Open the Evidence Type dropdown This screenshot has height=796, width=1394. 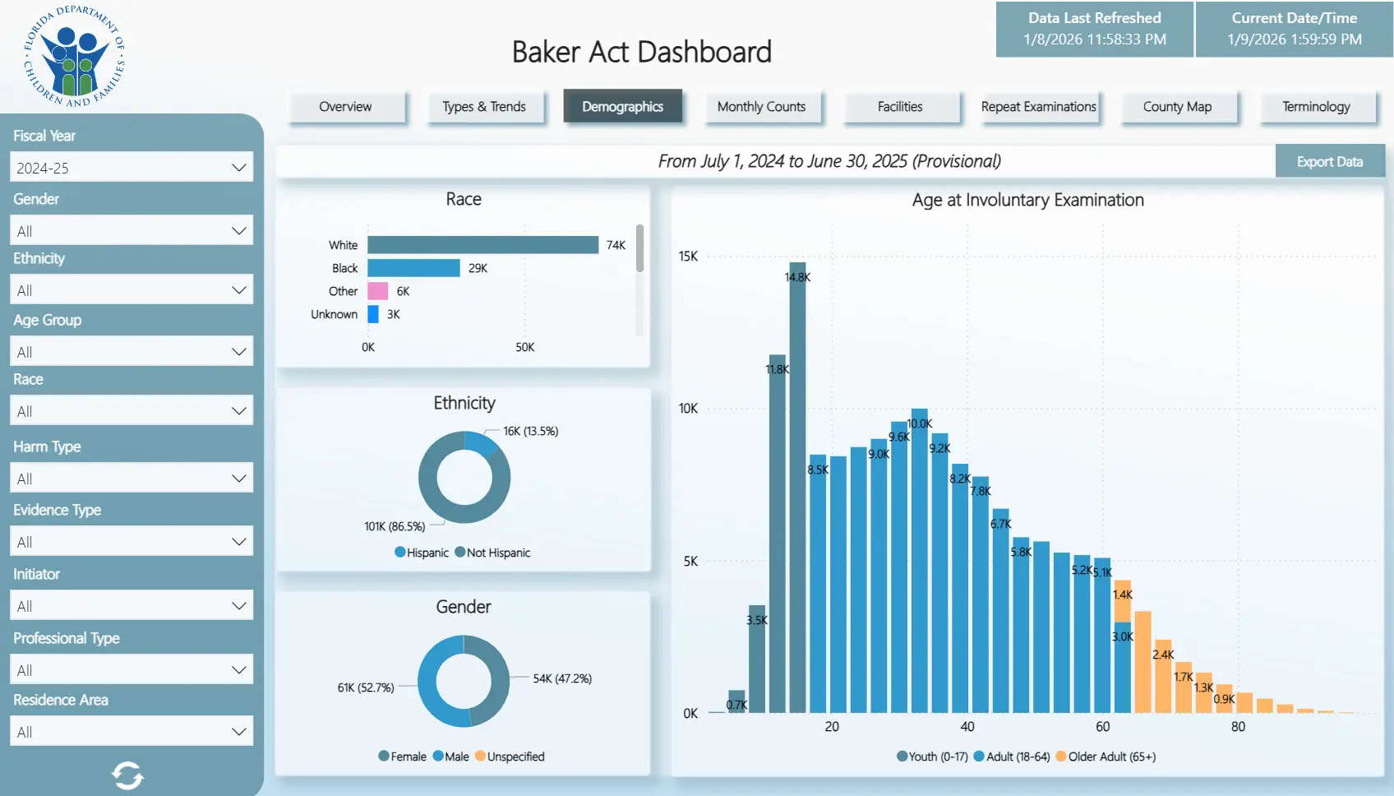click(132, 542)
